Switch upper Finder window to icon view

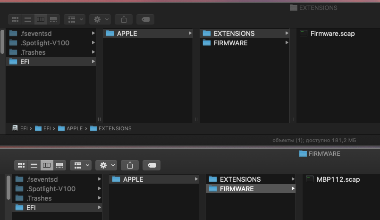pos(15,19)
